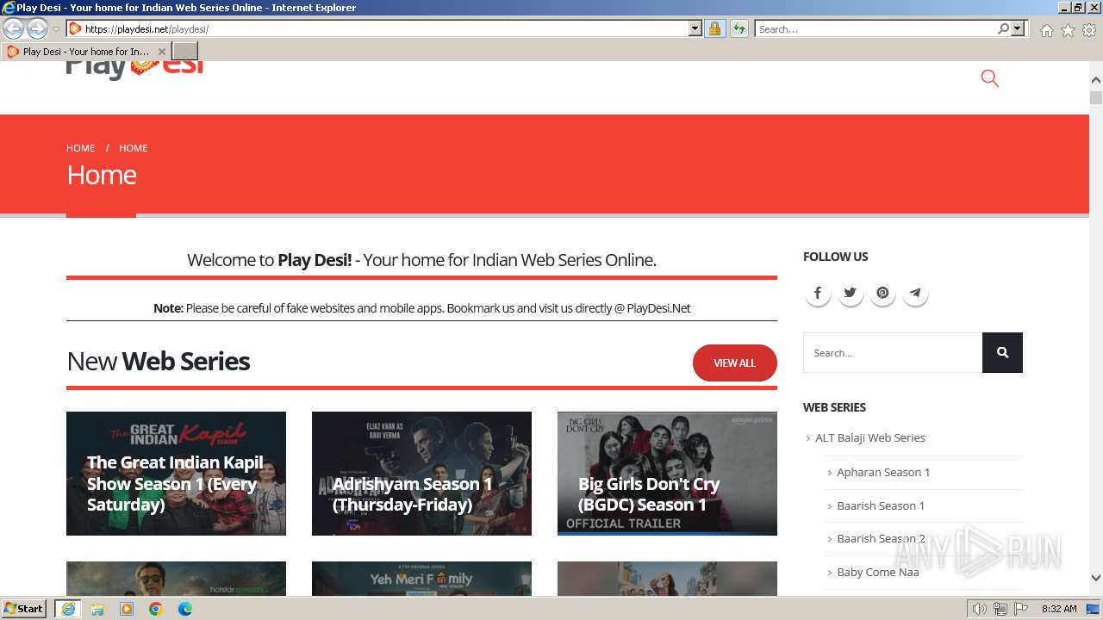Open Baarish Season 2 link
Screen dimensions: 1103x620
881,538
